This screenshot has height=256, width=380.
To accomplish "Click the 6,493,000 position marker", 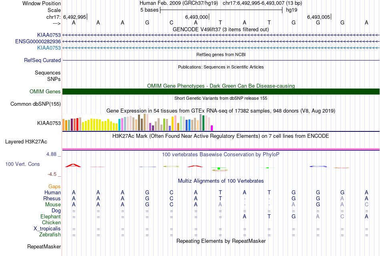I will [196, 17].
